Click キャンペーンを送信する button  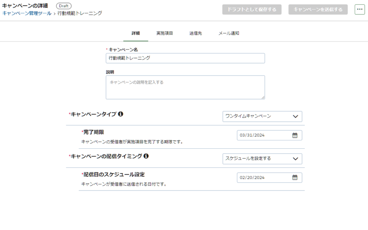pyautogui.click(x=318, y=9)
